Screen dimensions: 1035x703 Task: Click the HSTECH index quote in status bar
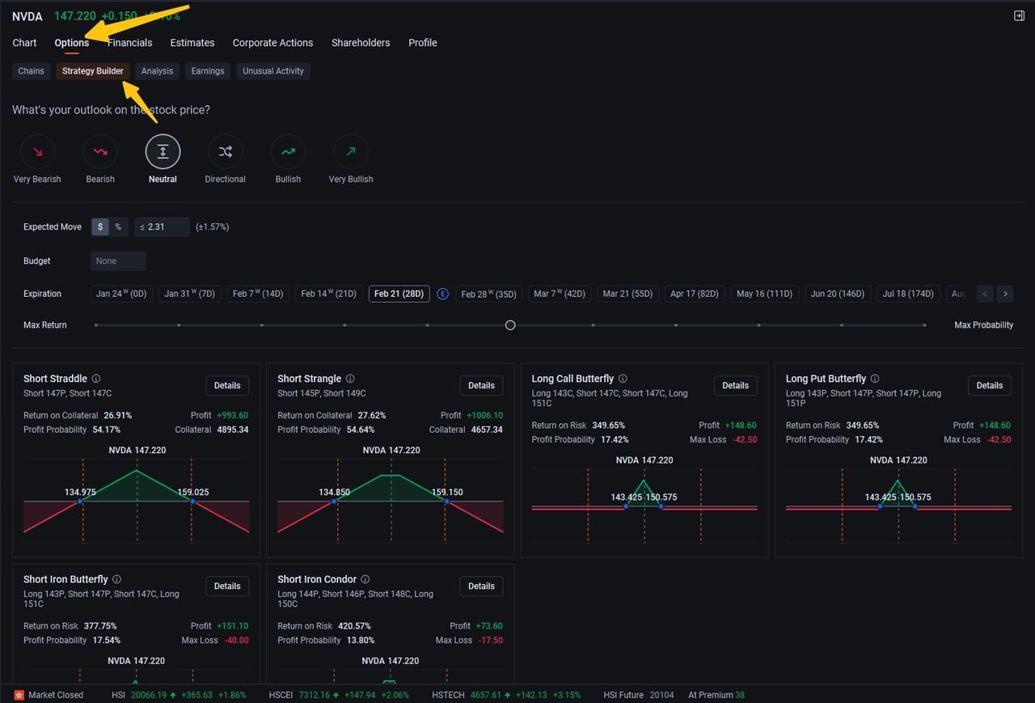tap(506, 695)
